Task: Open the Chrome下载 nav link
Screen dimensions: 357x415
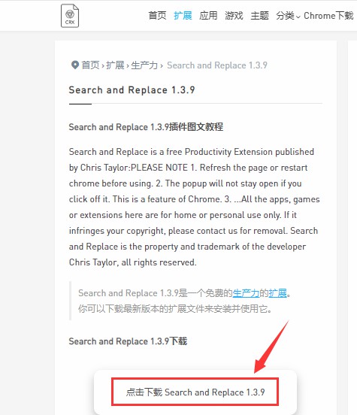Action: (x=328, y=16)
